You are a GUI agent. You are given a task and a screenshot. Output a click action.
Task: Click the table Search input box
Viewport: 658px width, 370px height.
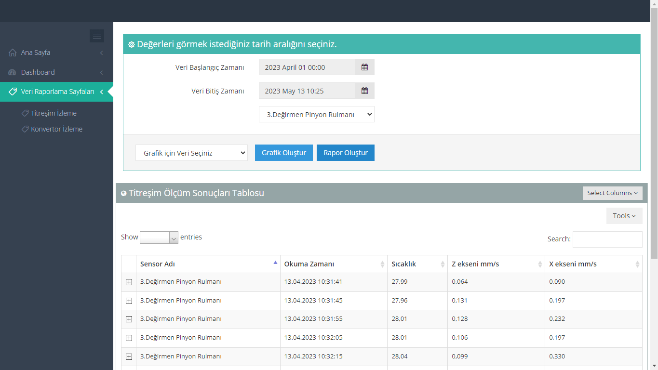(607, 239)
